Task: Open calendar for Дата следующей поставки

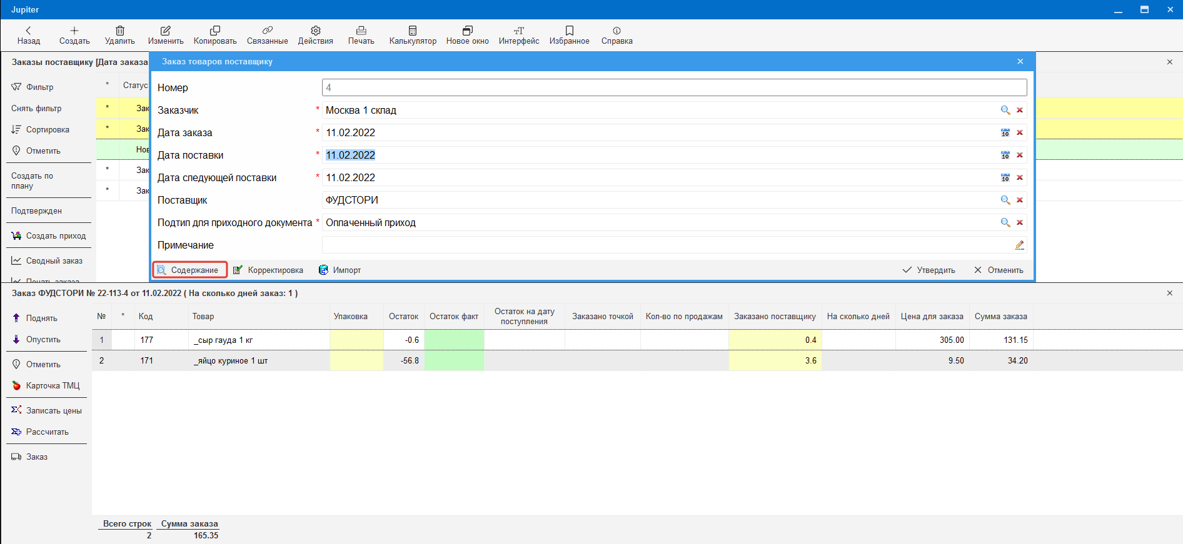Action: [x=1005, y=177]
